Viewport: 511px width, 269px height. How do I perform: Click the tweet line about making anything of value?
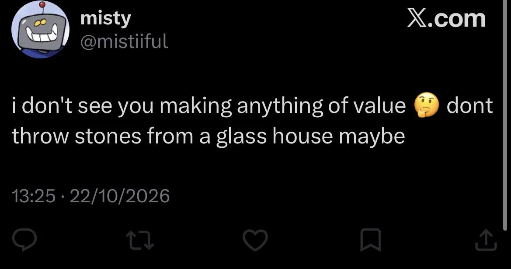[x=209, y=106]
